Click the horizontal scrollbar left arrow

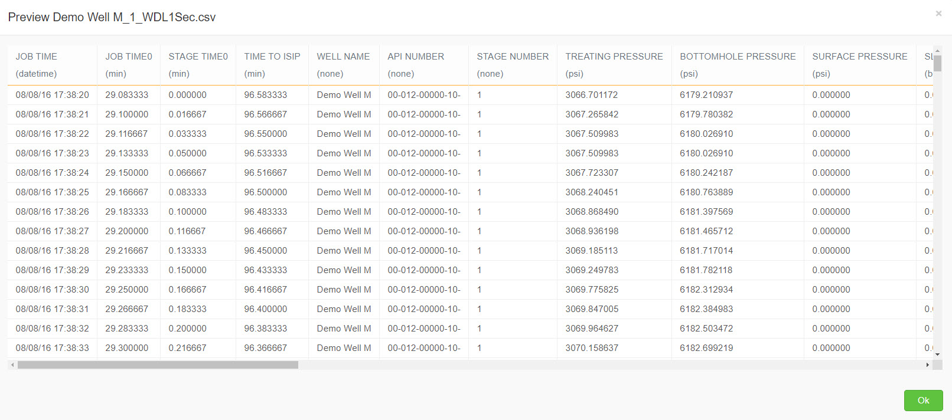click(12, 365)
